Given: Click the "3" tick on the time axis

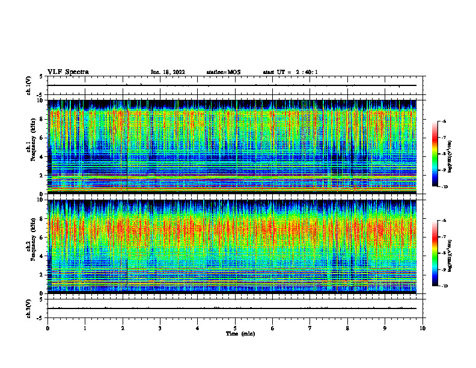Looking at the screenshot, I should 160,328.
